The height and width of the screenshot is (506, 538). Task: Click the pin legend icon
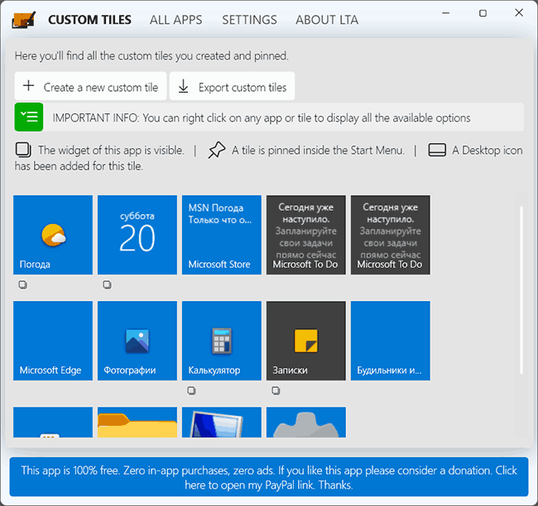(217, 150)
